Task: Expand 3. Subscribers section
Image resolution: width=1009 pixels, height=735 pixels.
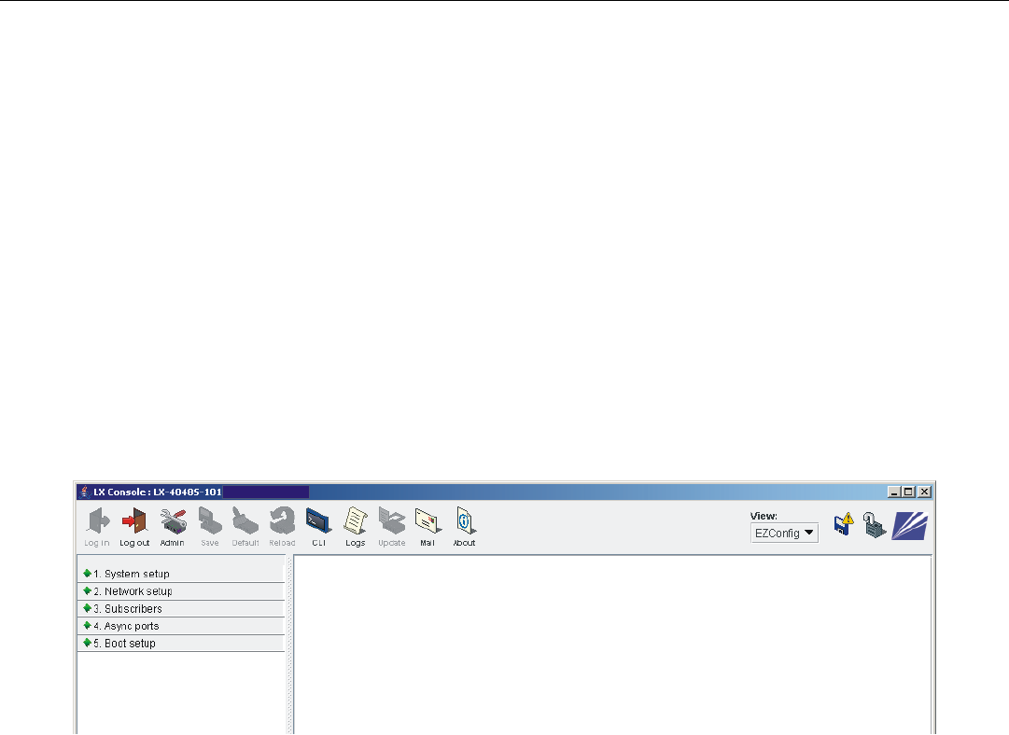Action: pos(181,608)
